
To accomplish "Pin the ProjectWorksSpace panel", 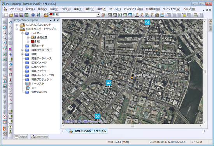I will [54, 20].
